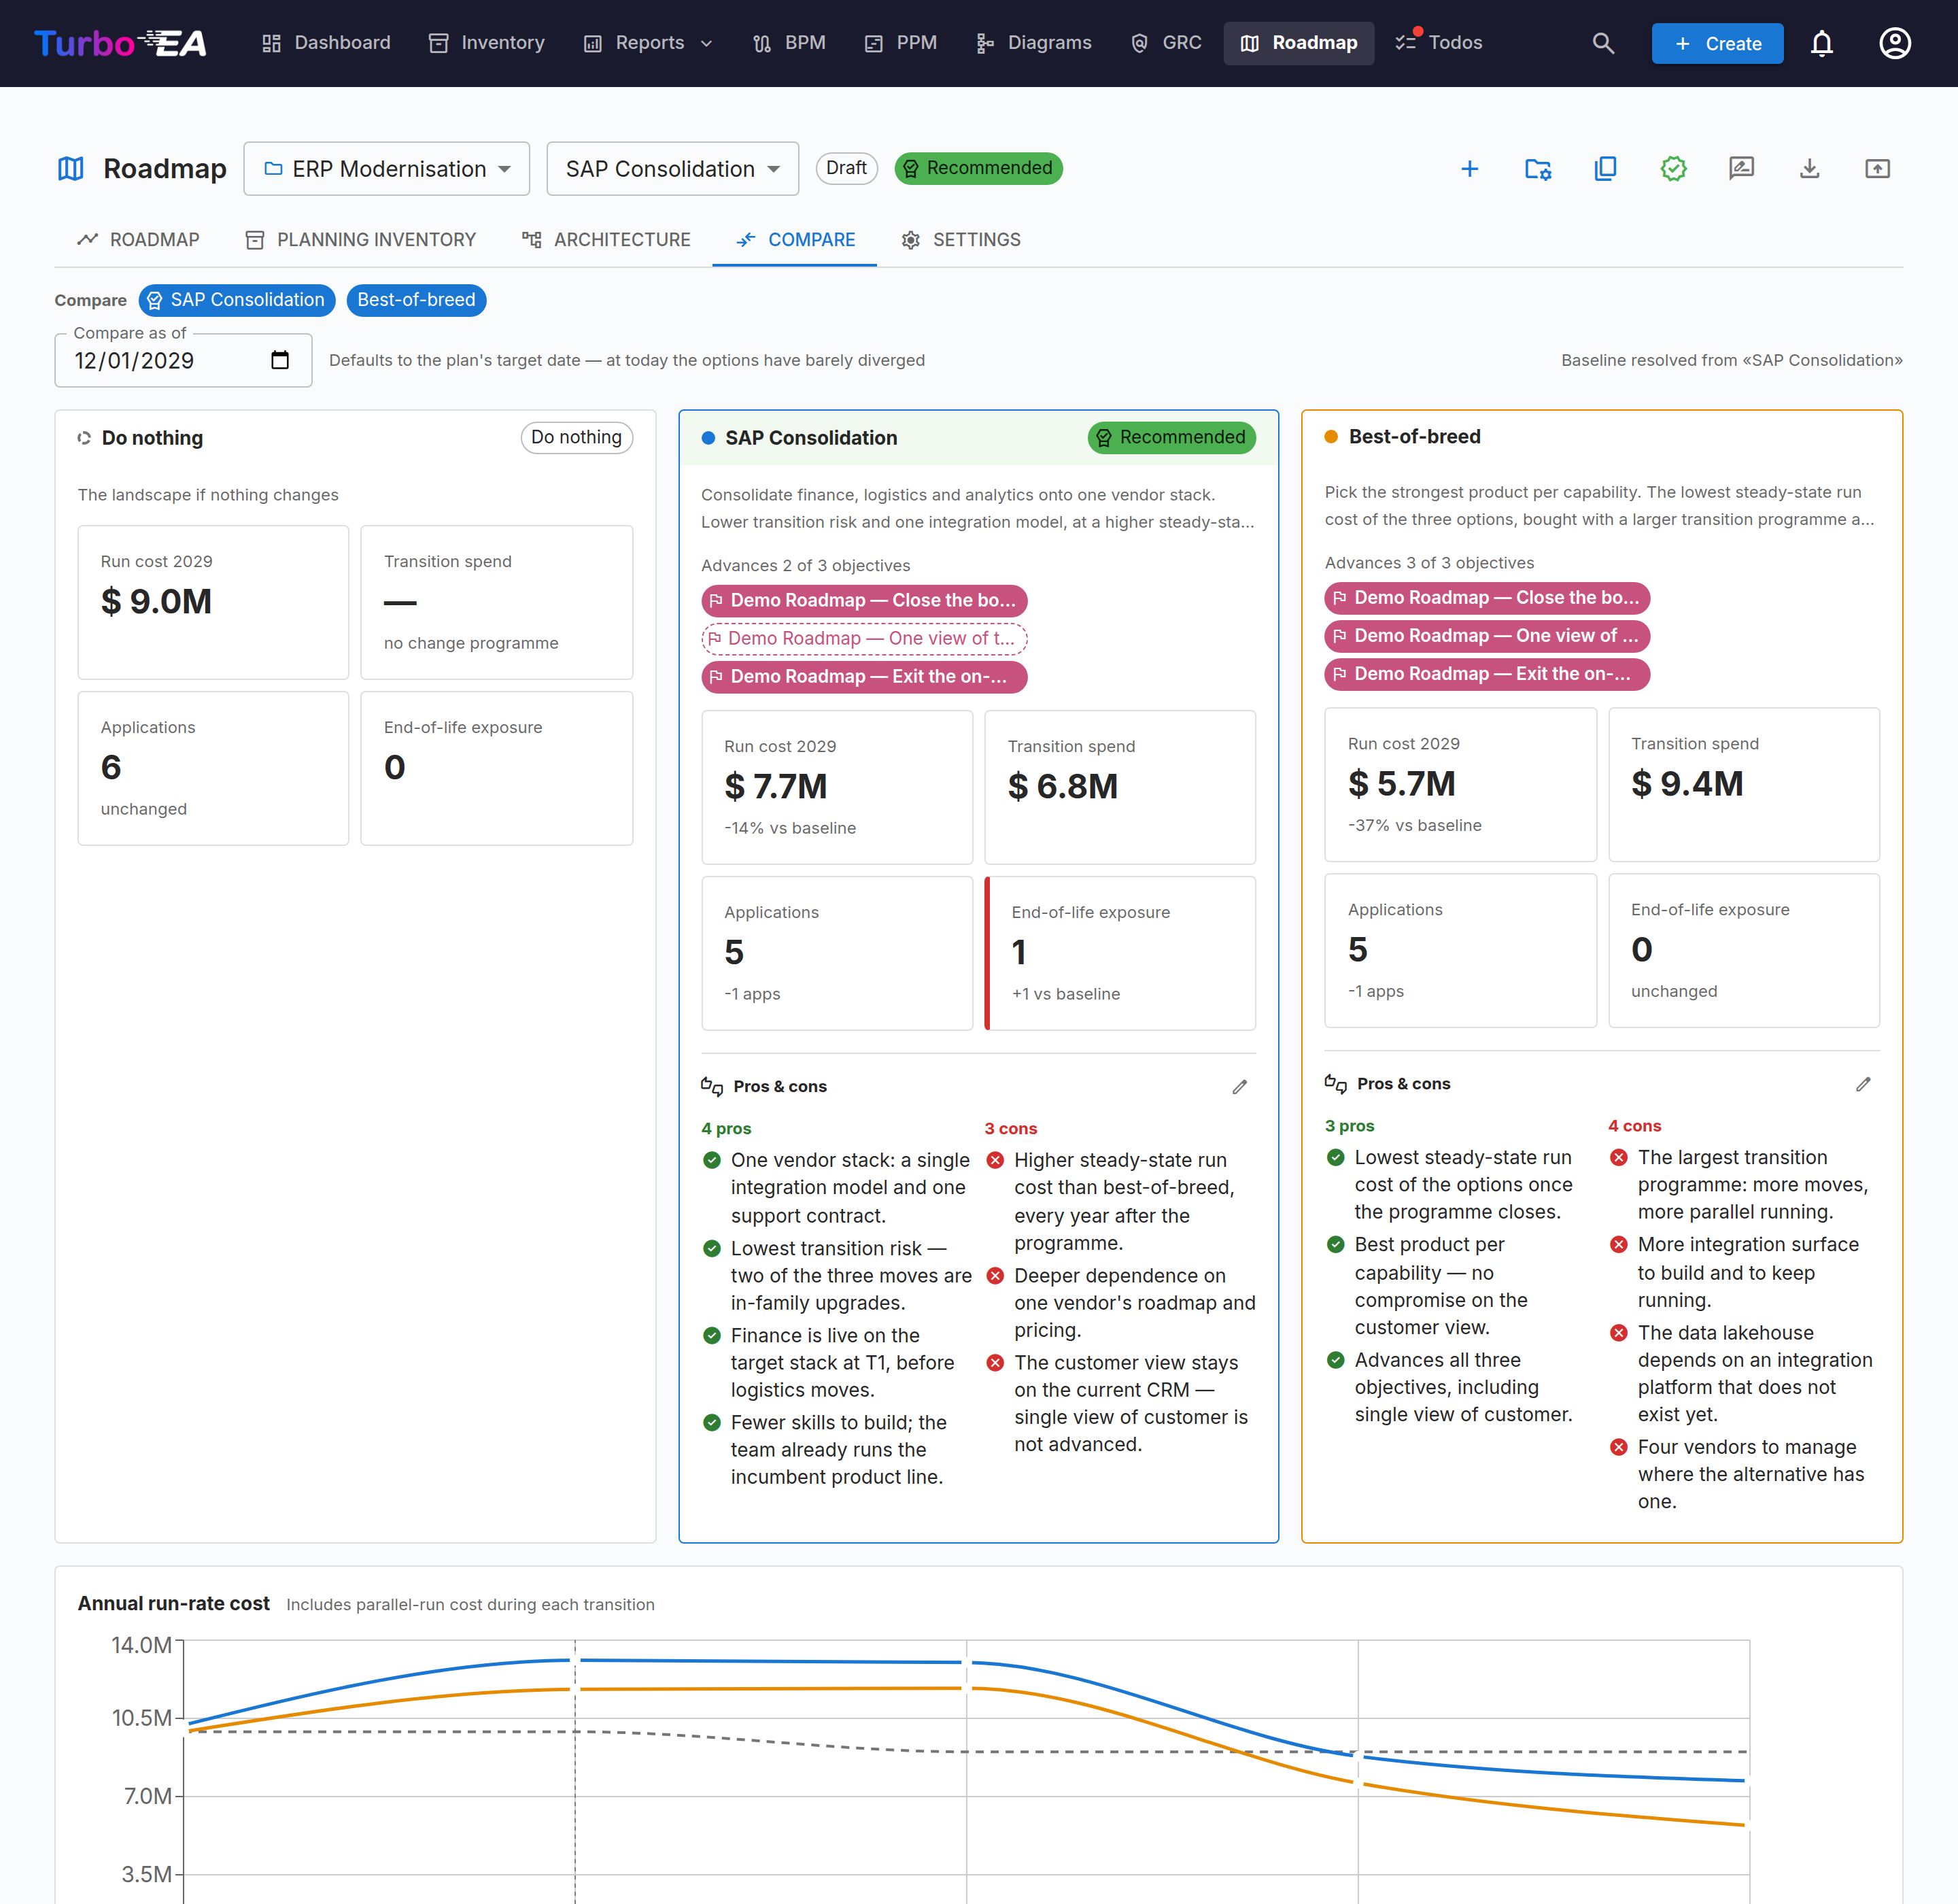Edit SAP Consolidation pros & cons pencil
Image resolution: width=1958 pixels, height=1904 pixels.
click(1240, 1087)
